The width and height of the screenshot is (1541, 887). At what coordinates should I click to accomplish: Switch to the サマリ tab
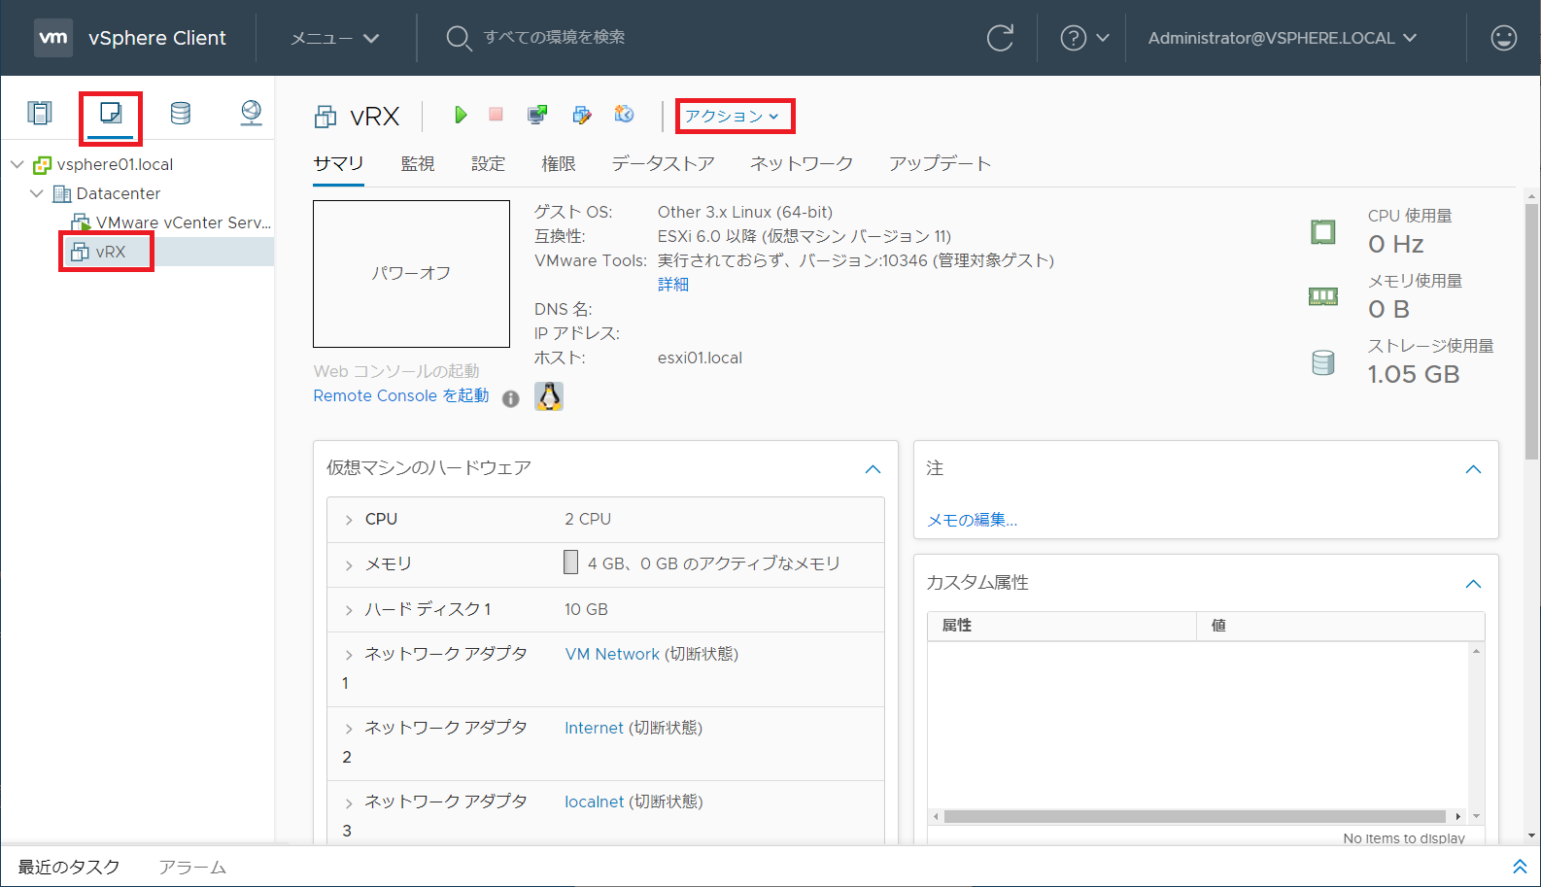pyautogui.click(x=338, y=163)
